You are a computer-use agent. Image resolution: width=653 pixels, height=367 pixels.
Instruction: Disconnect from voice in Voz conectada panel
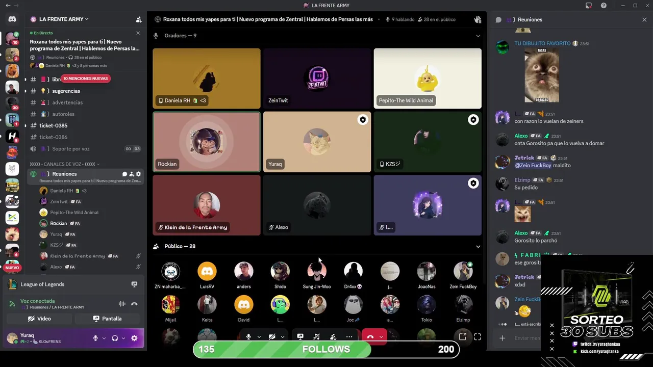coord(134,304)
